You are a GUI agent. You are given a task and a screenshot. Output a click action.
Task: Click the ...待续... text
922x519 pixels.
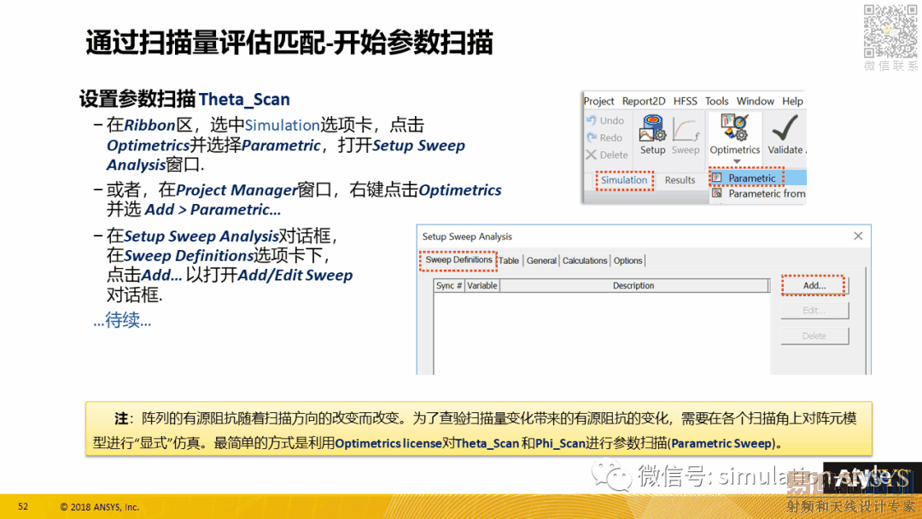pos(122,321)
